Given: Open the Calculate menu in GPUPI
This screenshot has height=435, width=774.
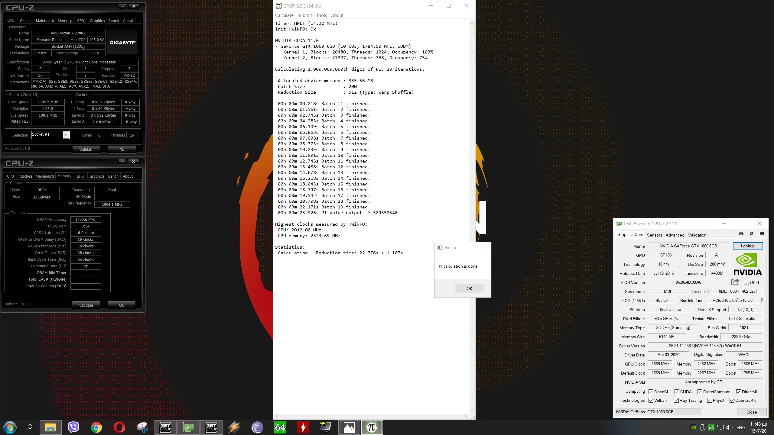Looking at the screenshot, I should click(284, 15).
